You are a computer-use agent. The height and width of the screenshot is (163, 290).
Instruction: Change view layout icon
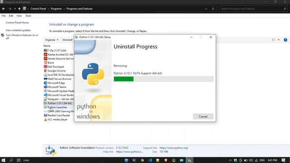coord(274,40)
